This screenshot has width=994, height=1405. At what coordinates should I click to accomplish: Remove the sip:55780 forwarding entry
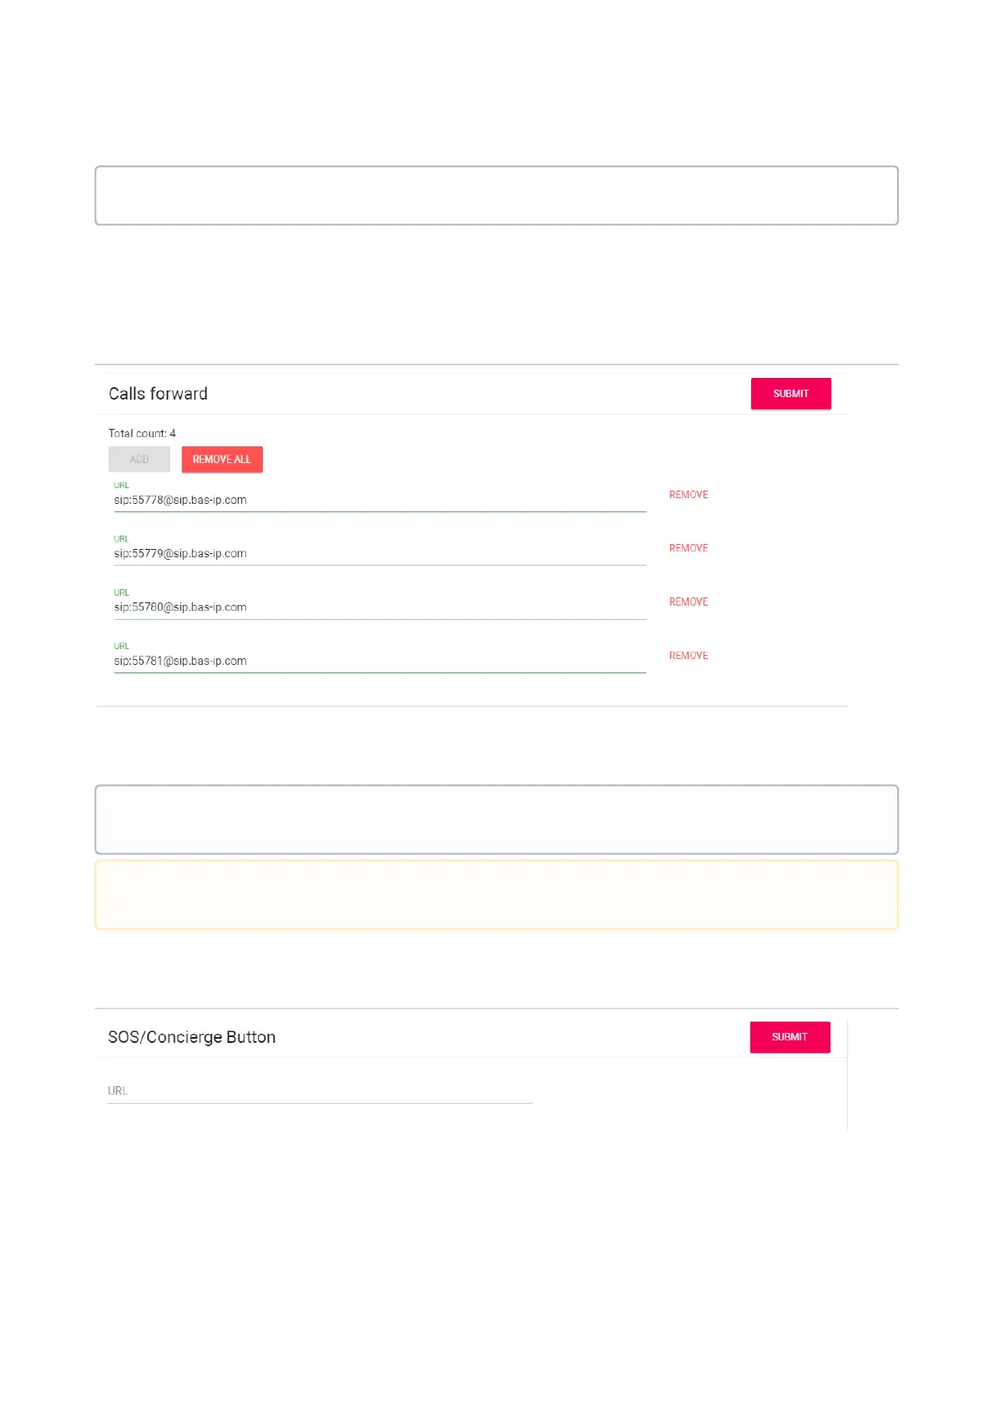[689, 602]
